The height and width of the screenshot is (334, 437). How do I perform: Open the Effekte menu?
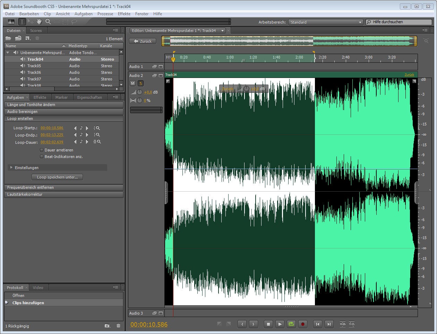[124, 14]
